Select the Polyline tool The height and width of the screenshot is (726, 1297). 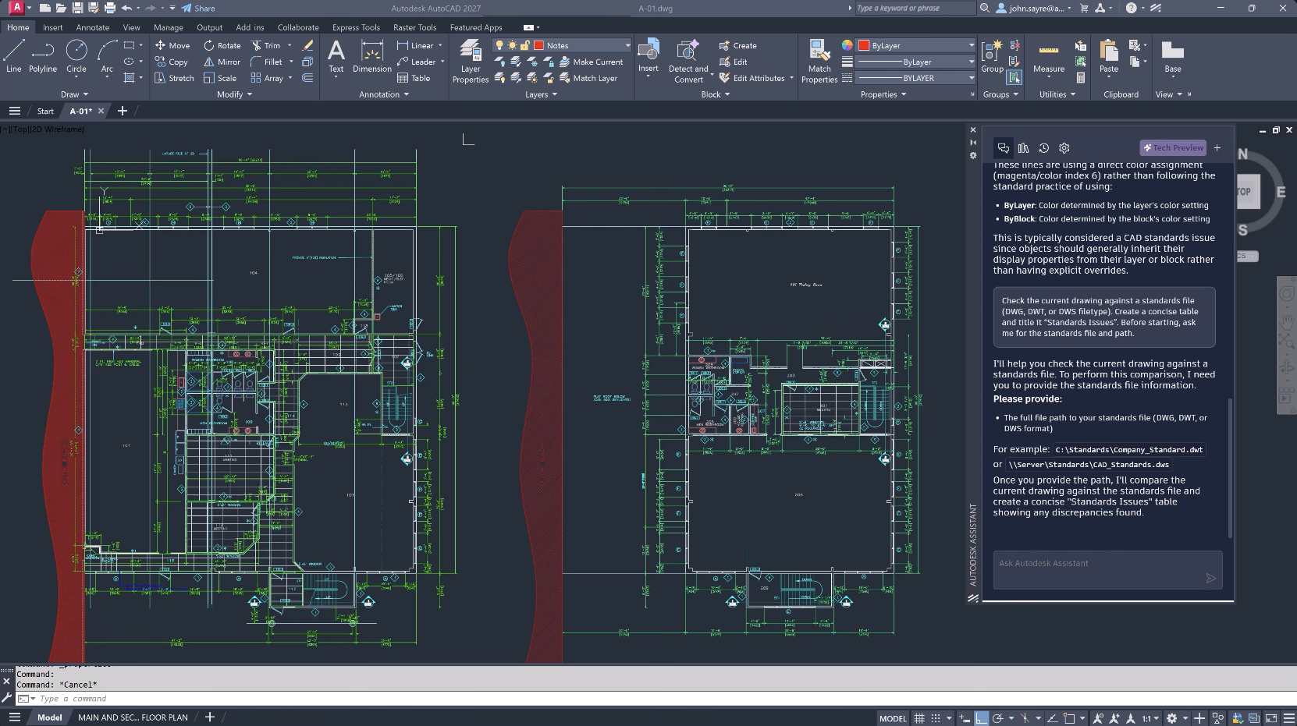point(43,56)
